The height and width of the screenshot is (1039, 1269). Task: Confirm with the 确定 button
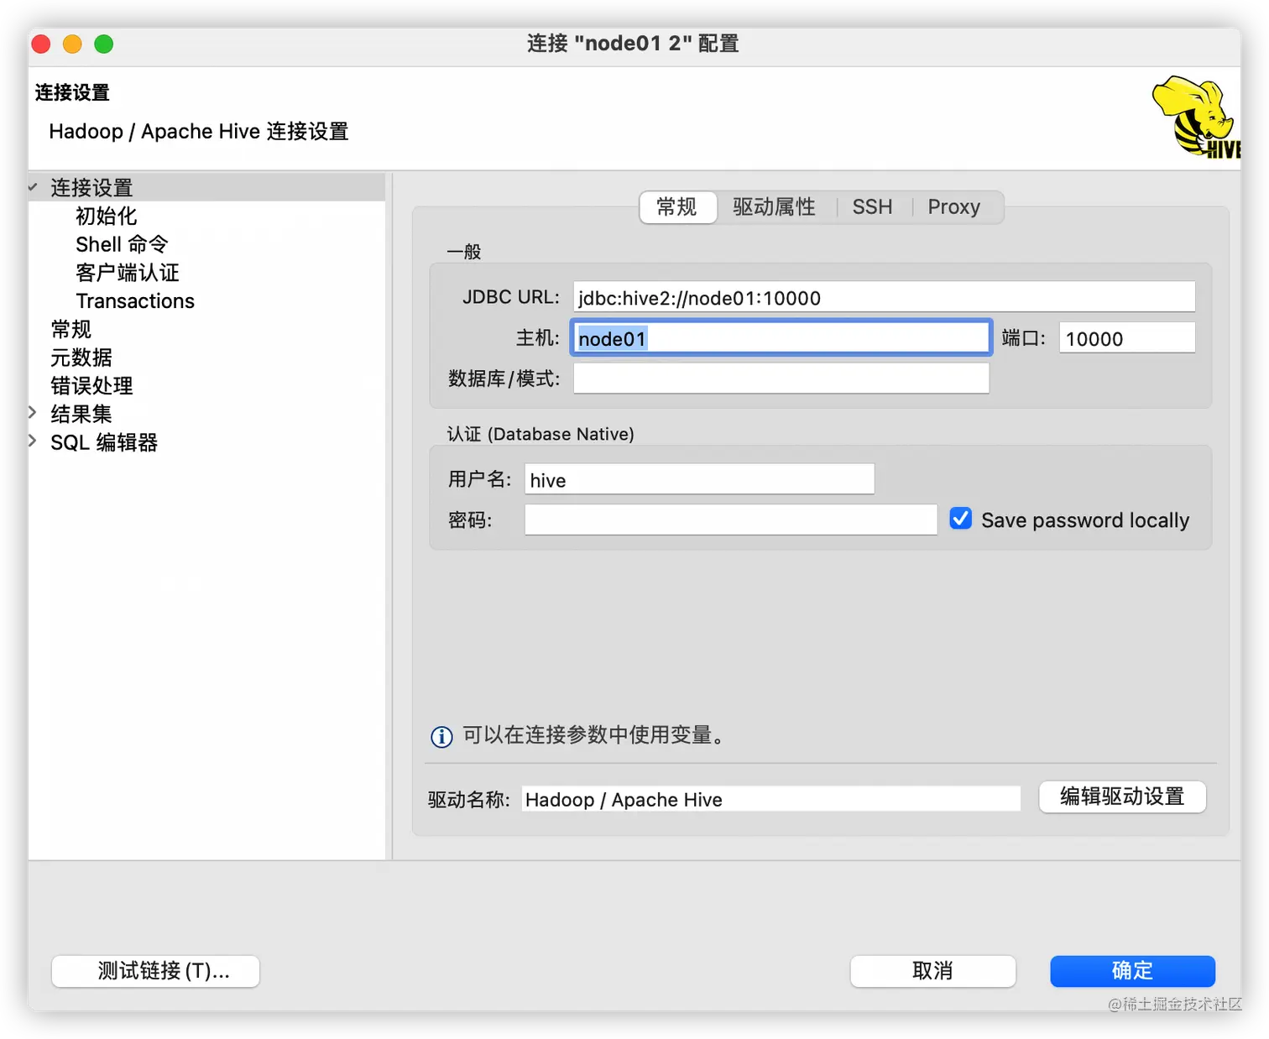click(x=1132, y=971)
